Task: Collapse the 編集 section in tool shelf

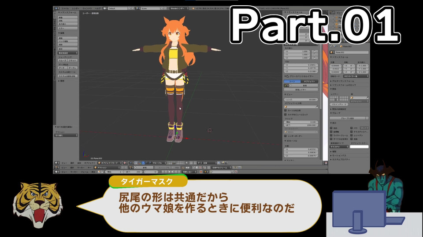Action: point(61,33)
